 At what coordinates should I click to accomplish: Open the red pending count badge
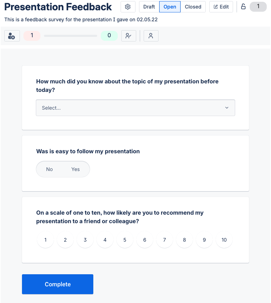pos(32,35)
